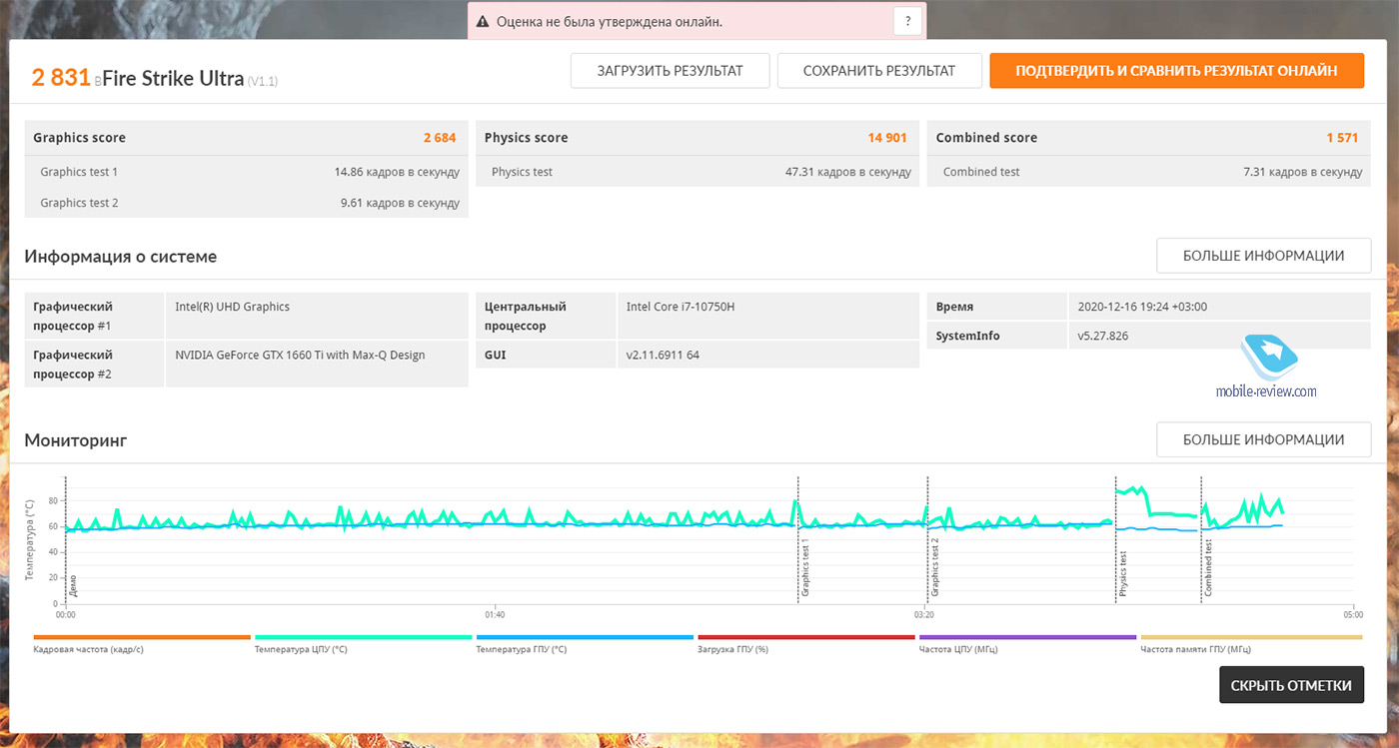Click the 47.31 кадров в секунду value
The image size is (1399, 748).
848,172
